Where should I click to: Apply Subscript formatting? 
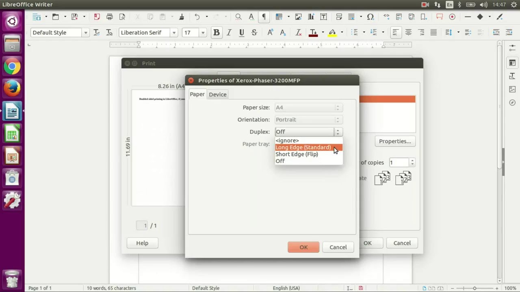283,32
